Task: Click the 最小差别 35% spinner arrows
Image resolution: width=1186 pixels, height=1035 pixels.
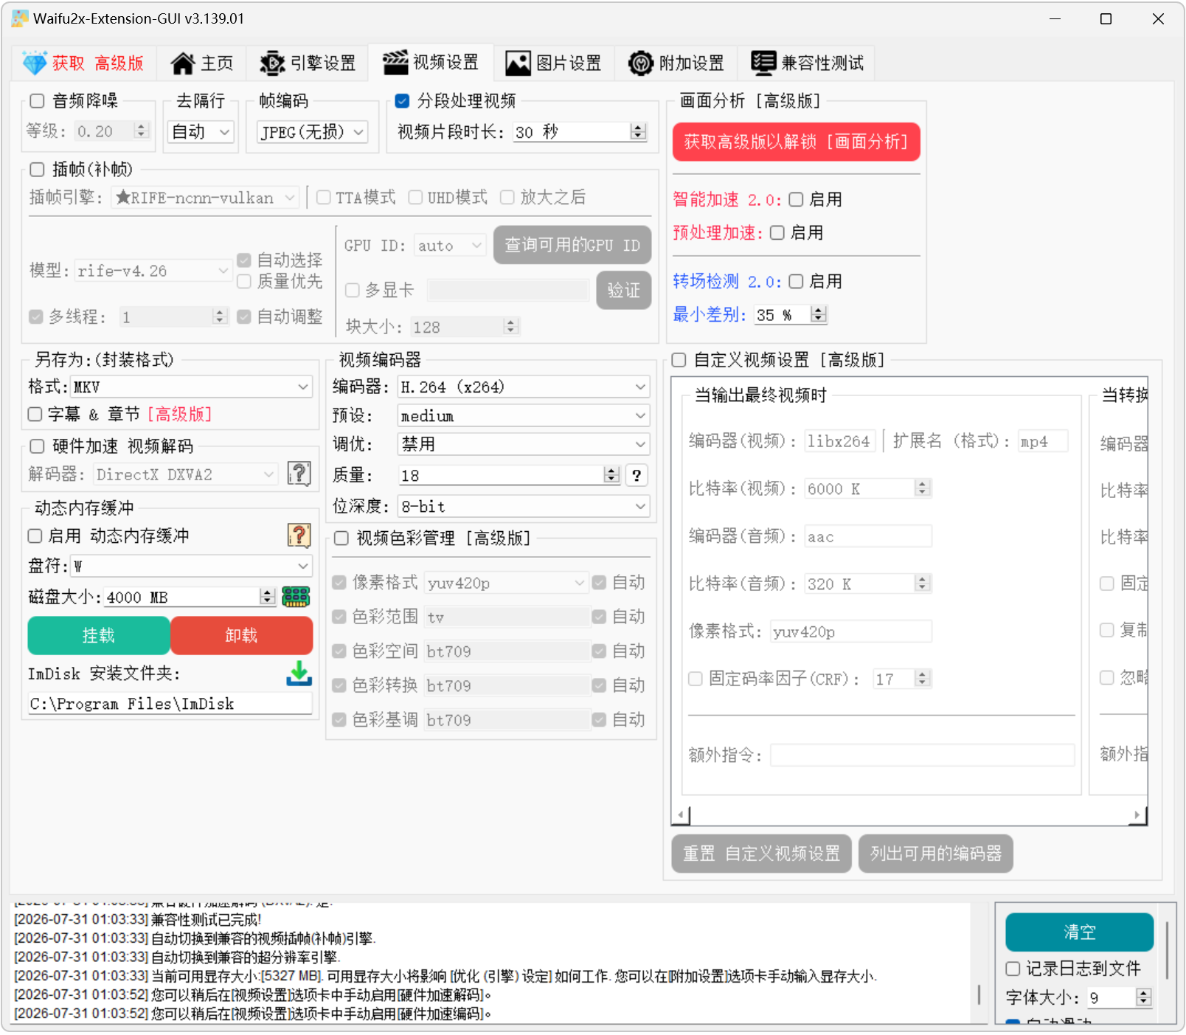Action: pyautogui.click(x=818, y=315)
